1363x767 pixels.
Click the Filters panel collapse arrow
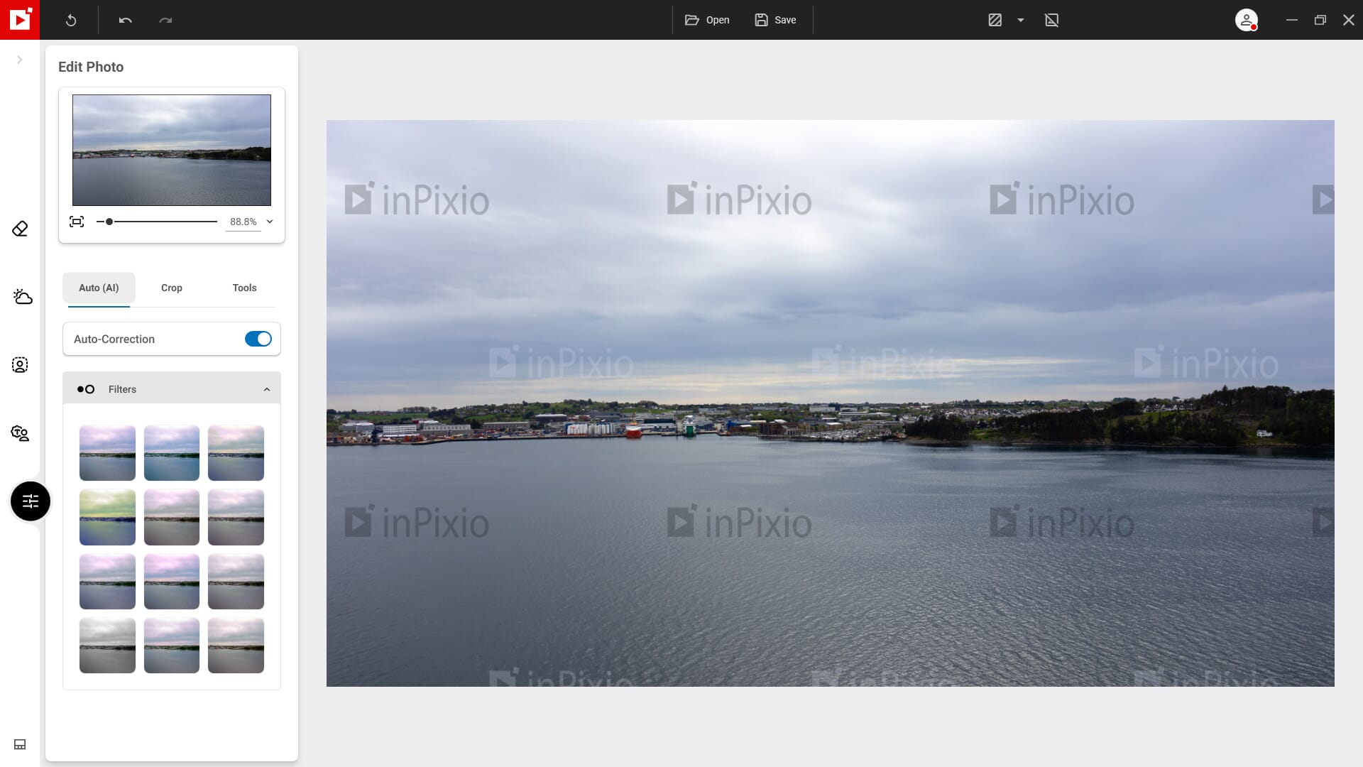tap(268, 388)
